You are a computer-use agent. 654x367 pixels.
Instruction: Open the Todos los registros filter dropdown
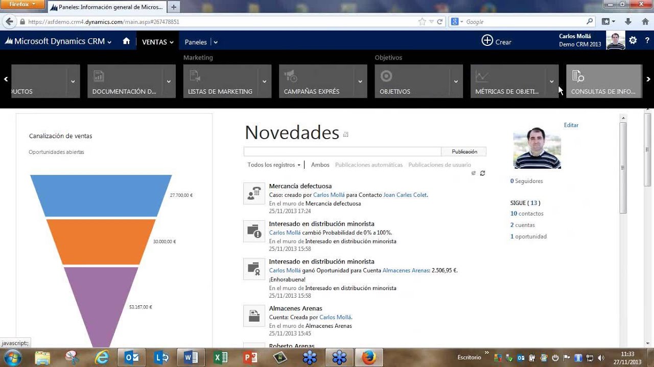click(274, 165)
